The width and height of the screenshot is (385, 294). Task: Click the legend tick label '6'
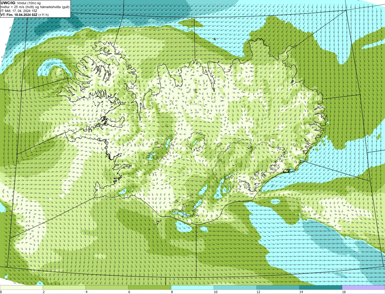(x=129, y=292)
